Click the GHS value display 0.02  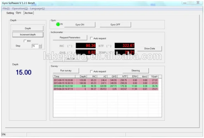pos(86,52)
